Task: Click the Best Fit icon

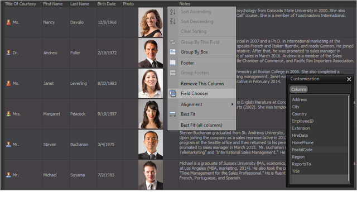Action: coord(172,114)
